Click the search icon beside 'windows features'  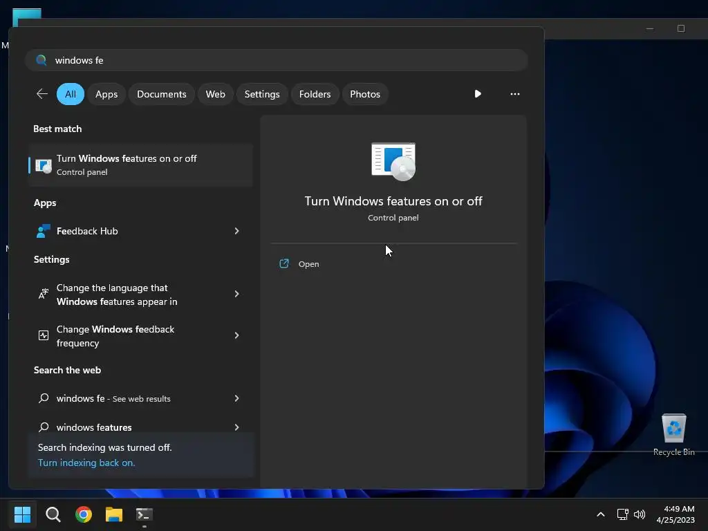pyautogui.click(x=44, y=427)
